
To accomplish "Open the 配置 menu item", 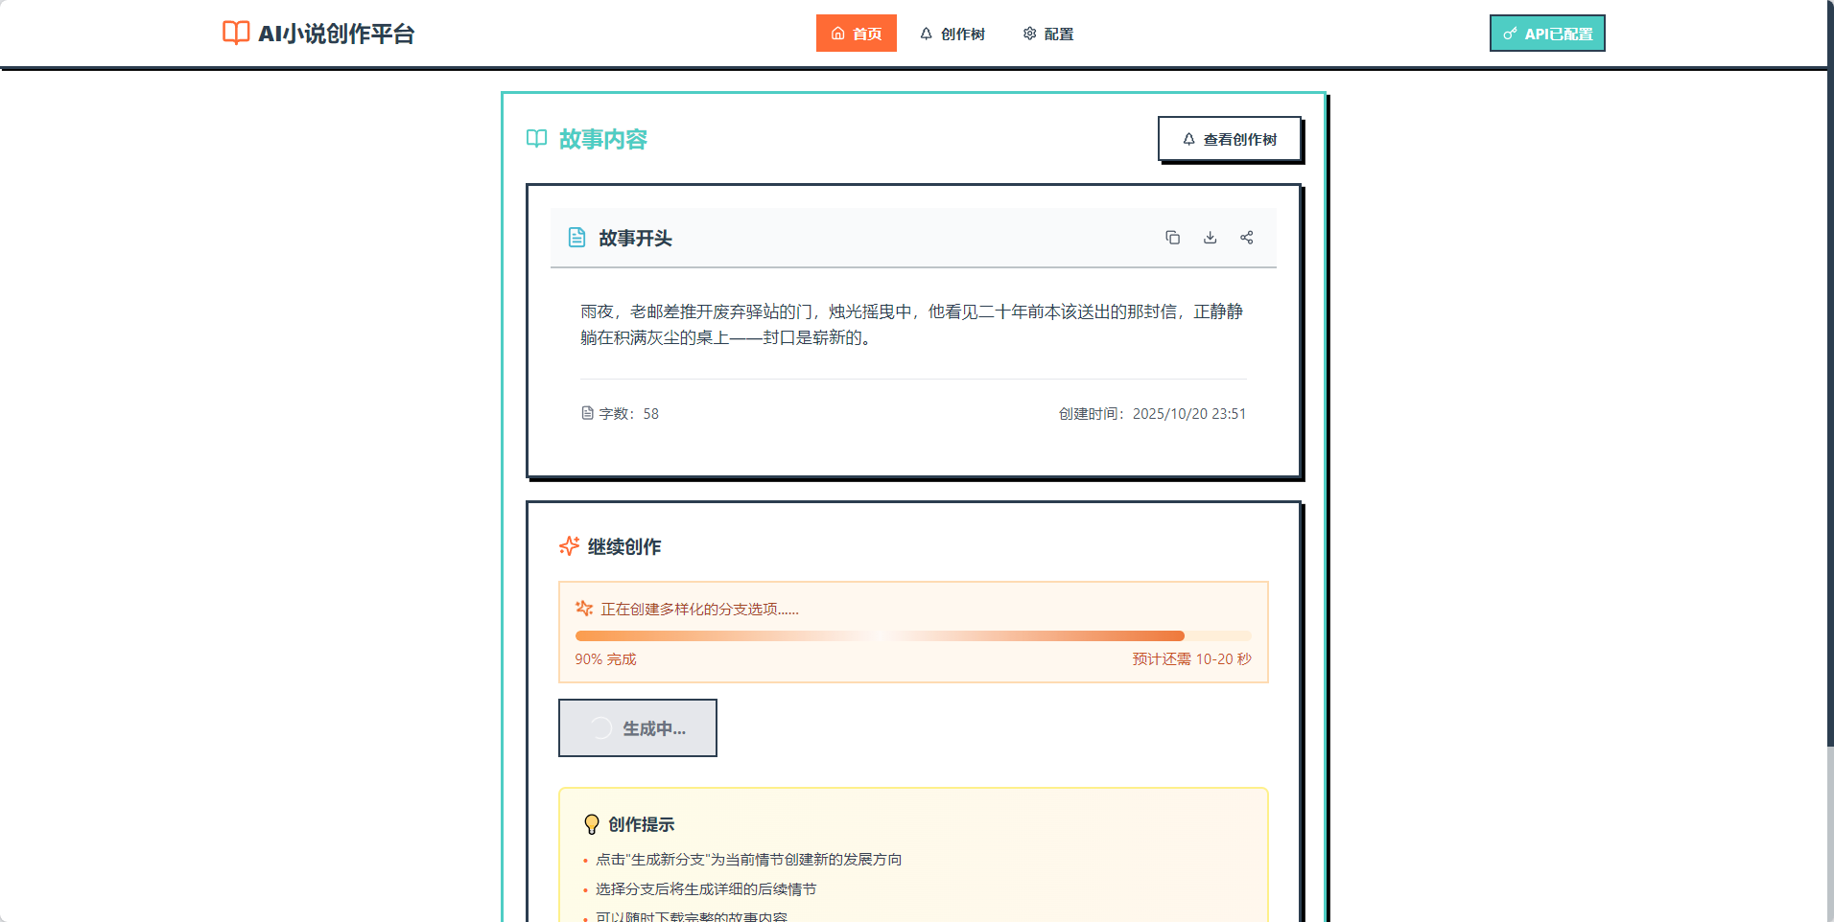I will tap(1059, 33).
